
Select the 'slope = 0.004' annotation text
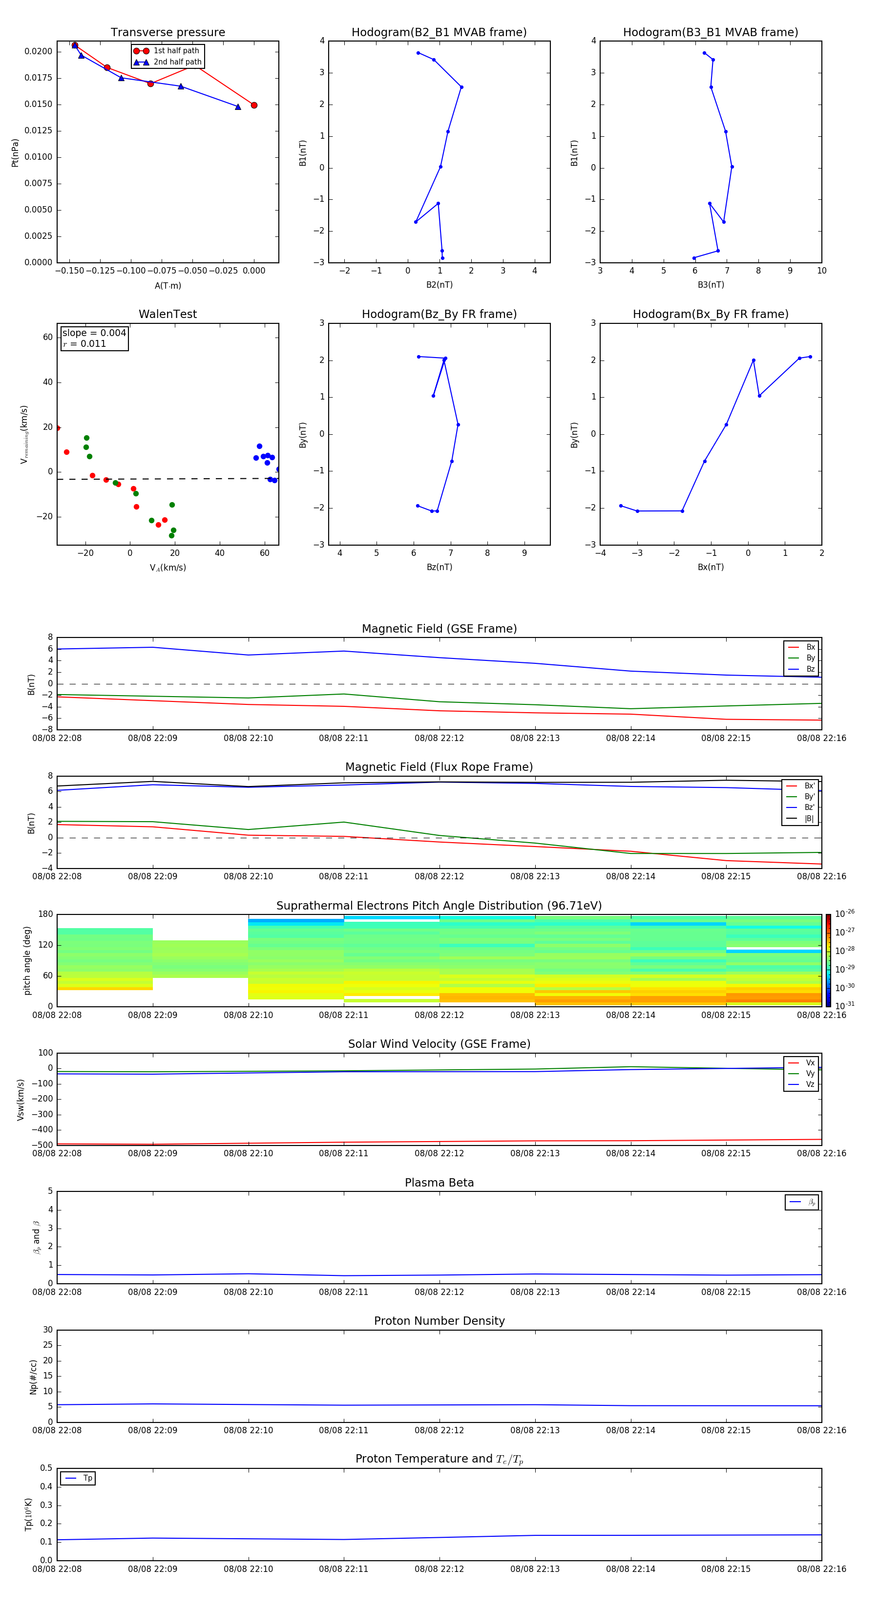pyautogui.click(x=94, y=333)
